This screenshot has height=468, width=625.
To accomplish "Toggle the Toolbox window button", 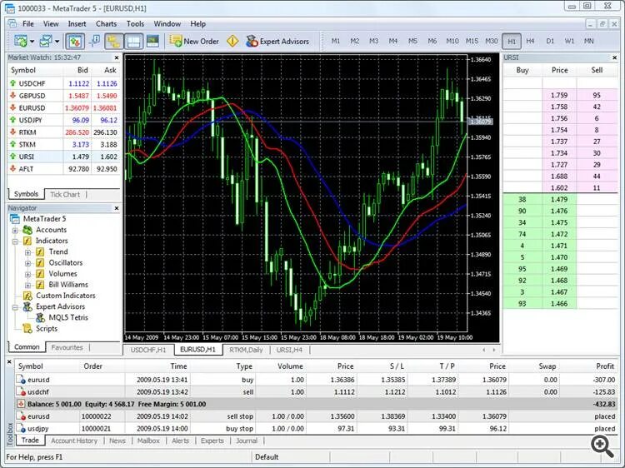I will (x=133, y=41).
